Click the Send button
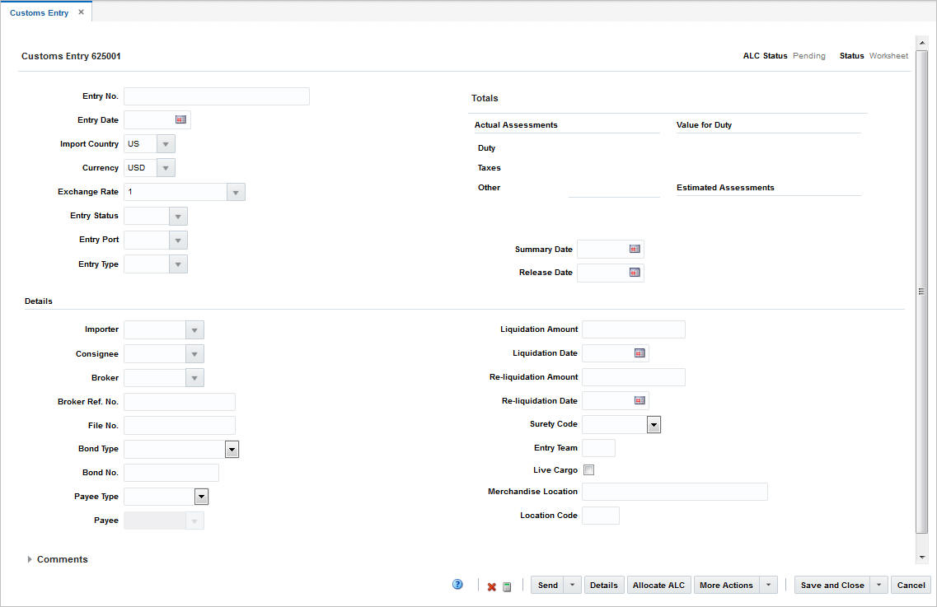Image resolution: width=937 pixels, height=607 pixels. [x=547, y=585]
